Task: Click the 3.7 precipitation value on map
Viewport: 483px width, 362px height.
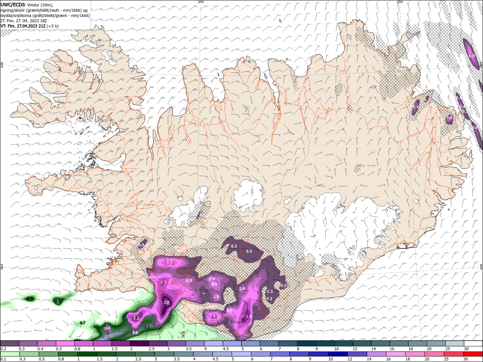Action: 166,302
